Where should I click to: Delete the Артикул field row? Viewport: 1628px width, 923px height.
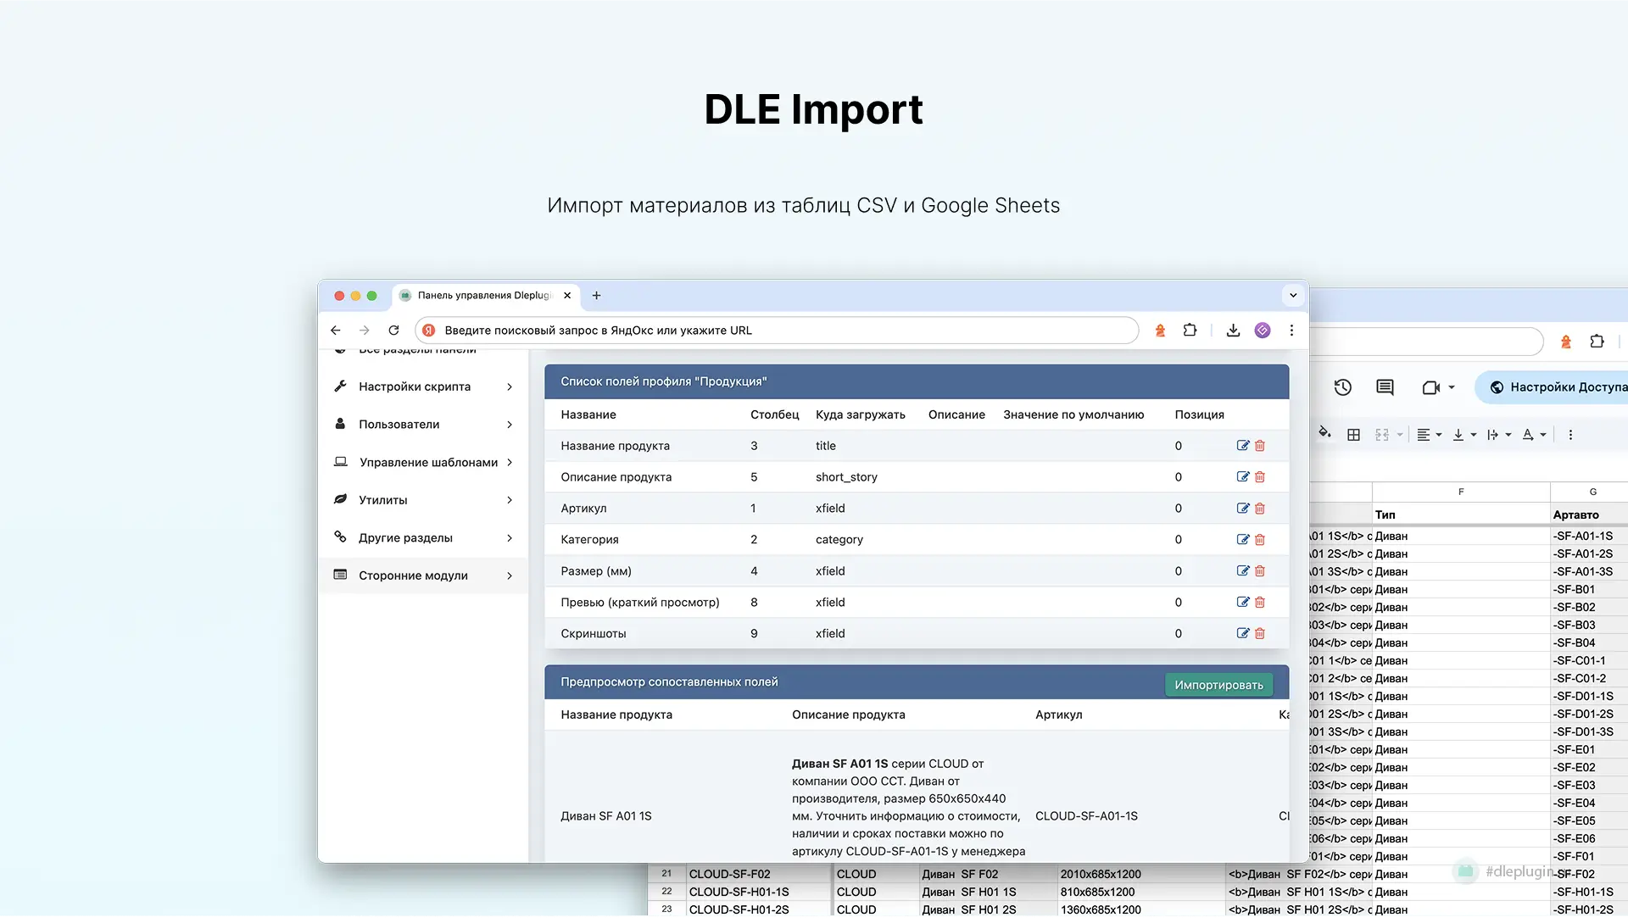coord(1260,509)
